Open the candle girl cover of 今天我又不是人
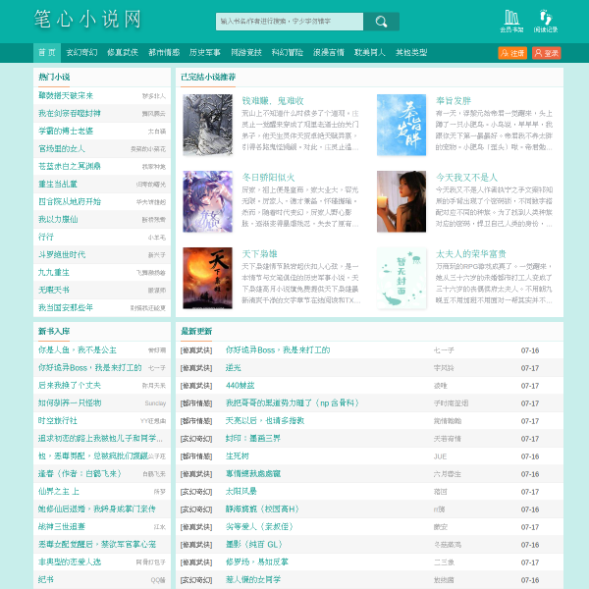Image resolution: width=589 pixels, height=589 pixels. coord(402,201)
